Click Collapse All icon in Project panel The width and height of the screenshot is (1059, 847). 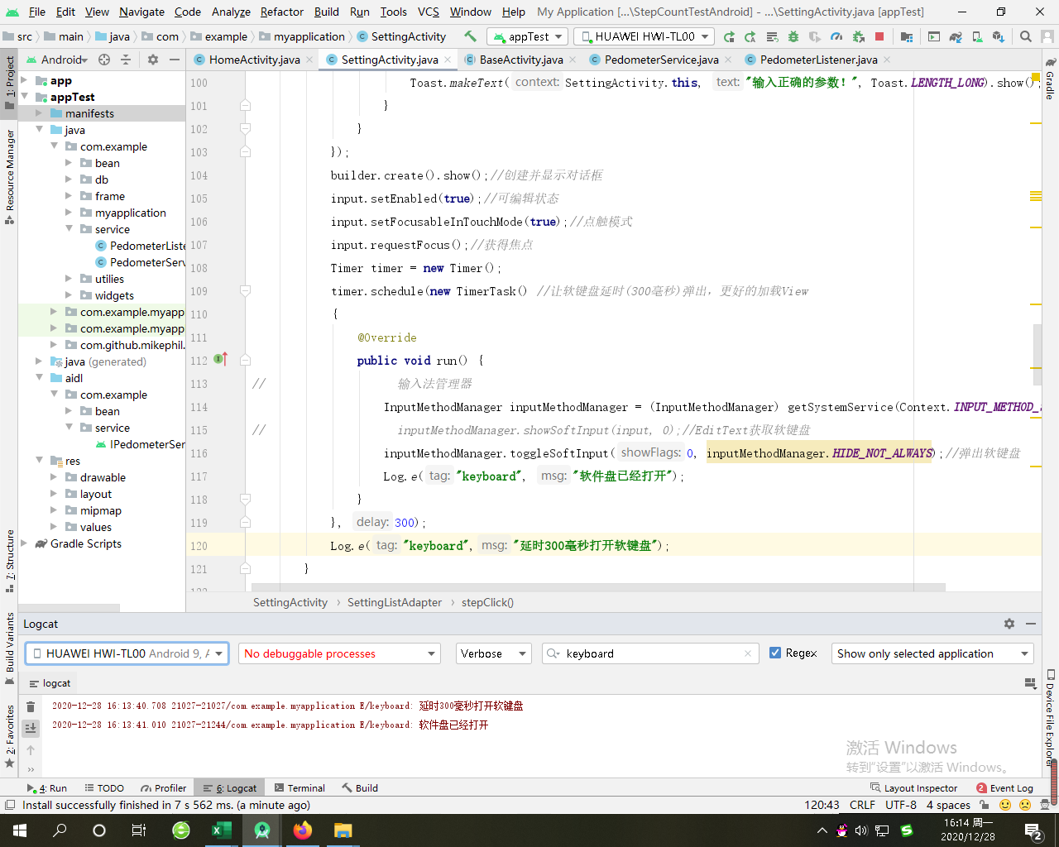[126, 60]
